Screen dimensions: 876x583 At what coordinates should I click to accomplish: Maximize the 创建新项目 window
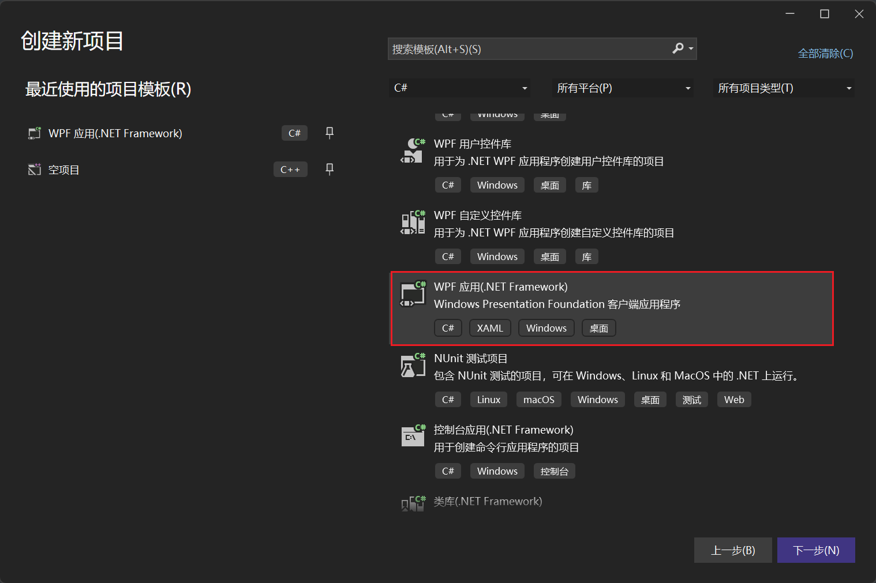click(825, 14)
